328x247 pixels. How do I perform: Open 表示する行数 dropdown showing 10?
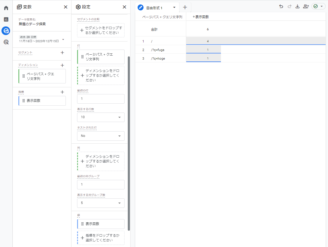click(101, 117)
